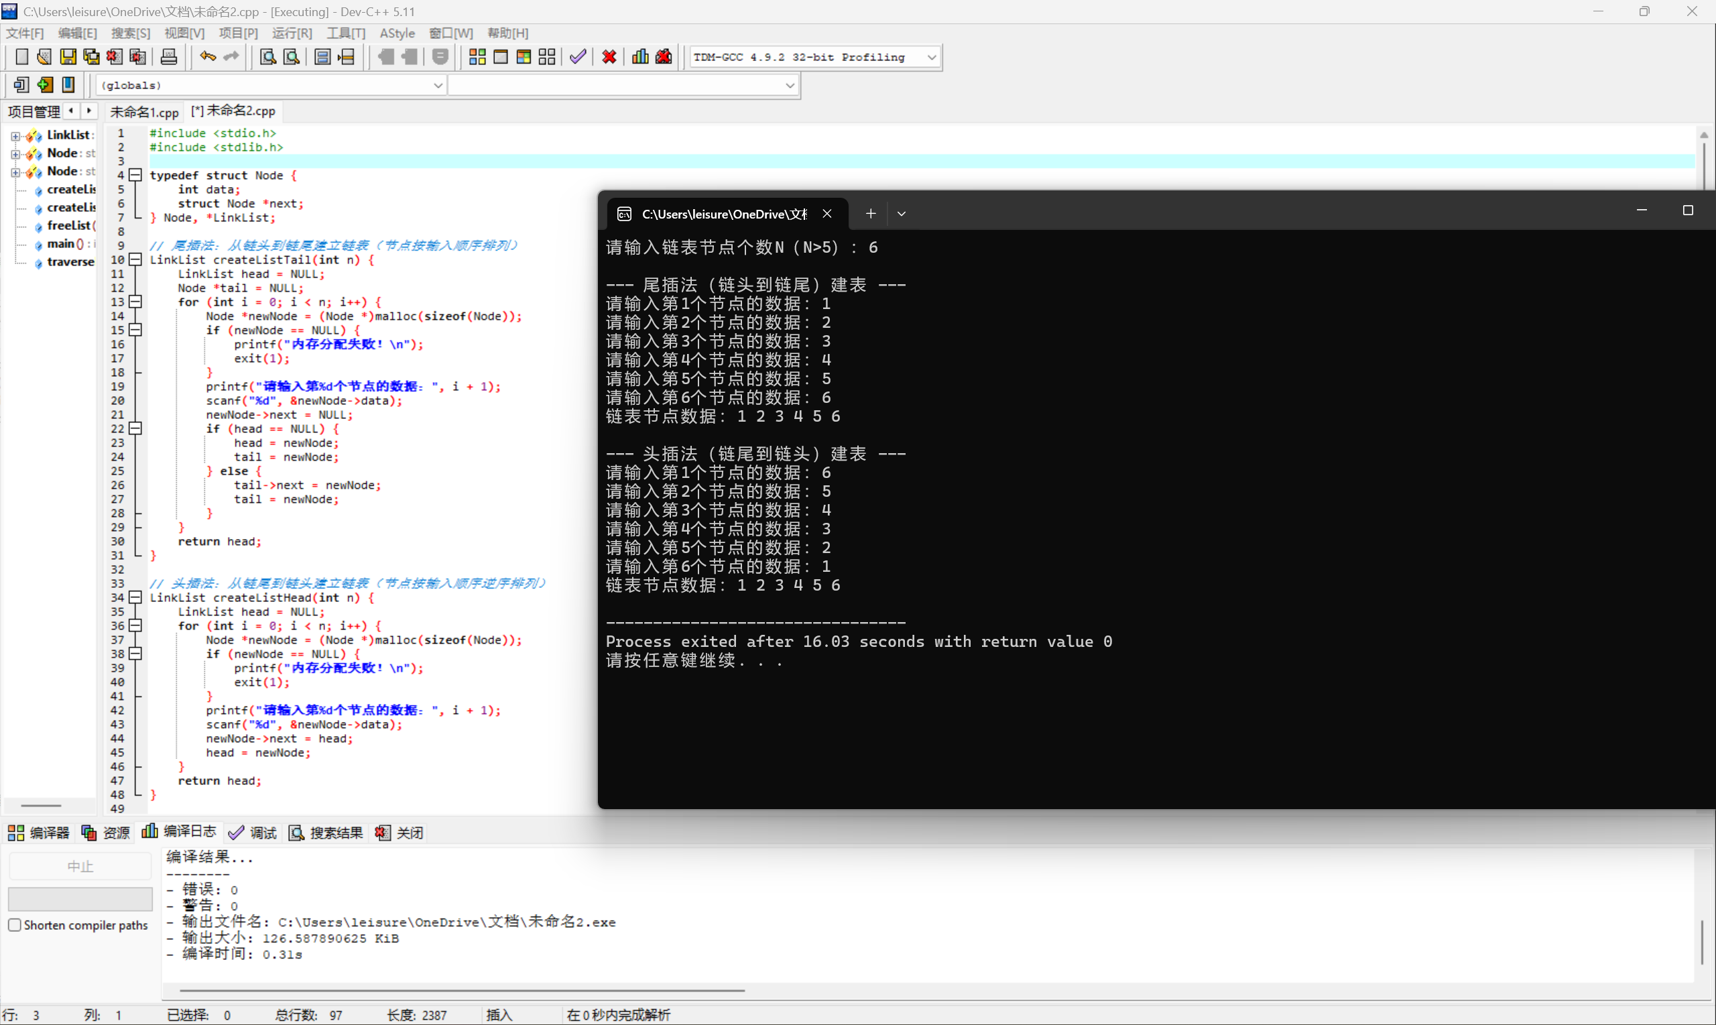Compile the file using the checkmark icon
Image resolution: width=1716 pixels, height=1025 pixels.
coord(577,56)
